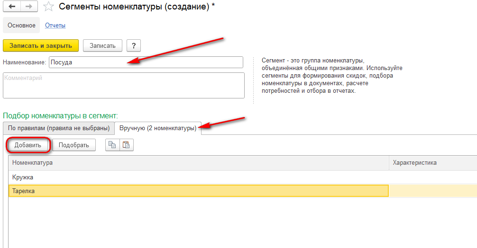Image resolution: width=477 pixels, height=248 pixels.
Task: Switch to the Основное section
Action: pos(21,26)
